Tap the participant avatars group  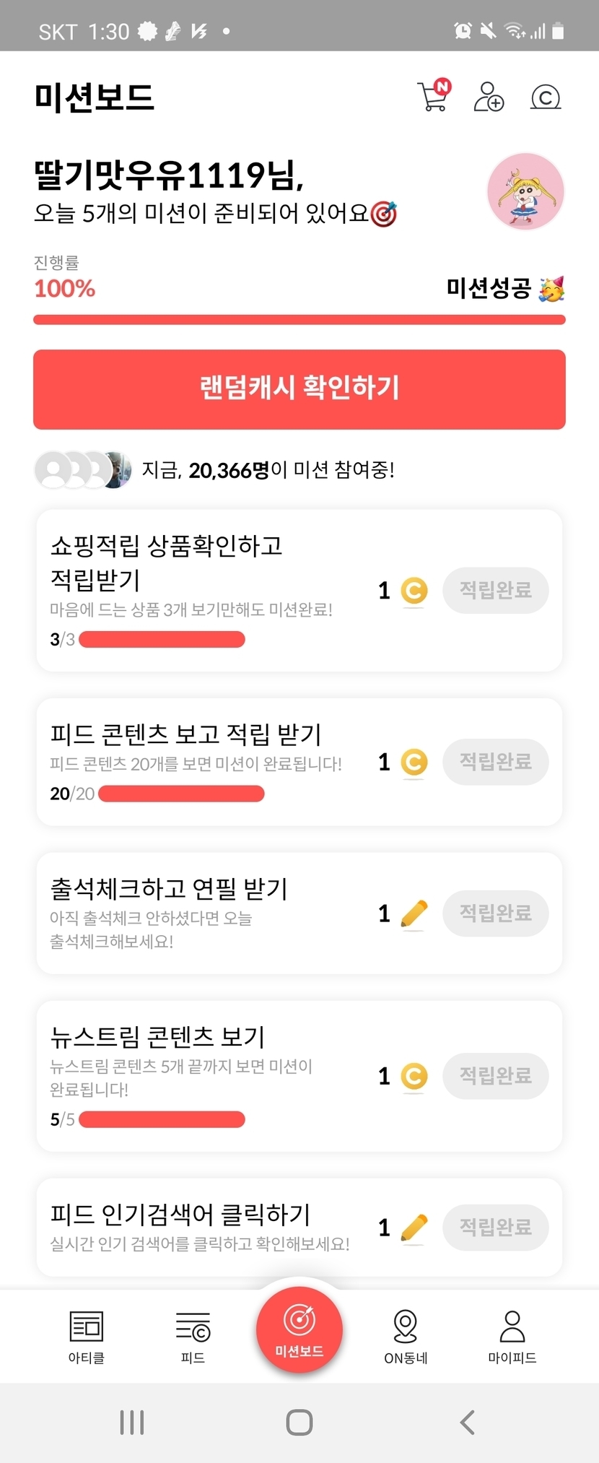coord(83,470)
